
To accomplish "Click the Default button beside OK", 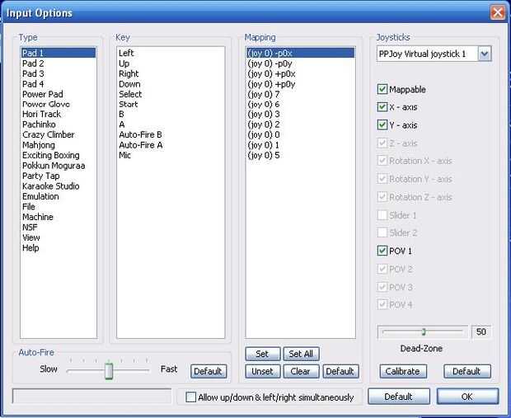I will click(399, 397).
